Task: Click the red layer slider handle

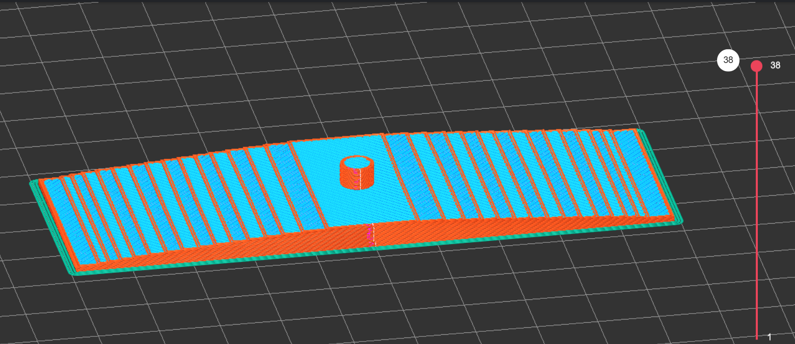Action: [756, 66]
